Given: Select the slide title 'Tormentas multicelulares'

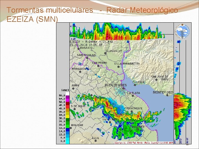Looking at the screenshot, I should pos(50,10).
